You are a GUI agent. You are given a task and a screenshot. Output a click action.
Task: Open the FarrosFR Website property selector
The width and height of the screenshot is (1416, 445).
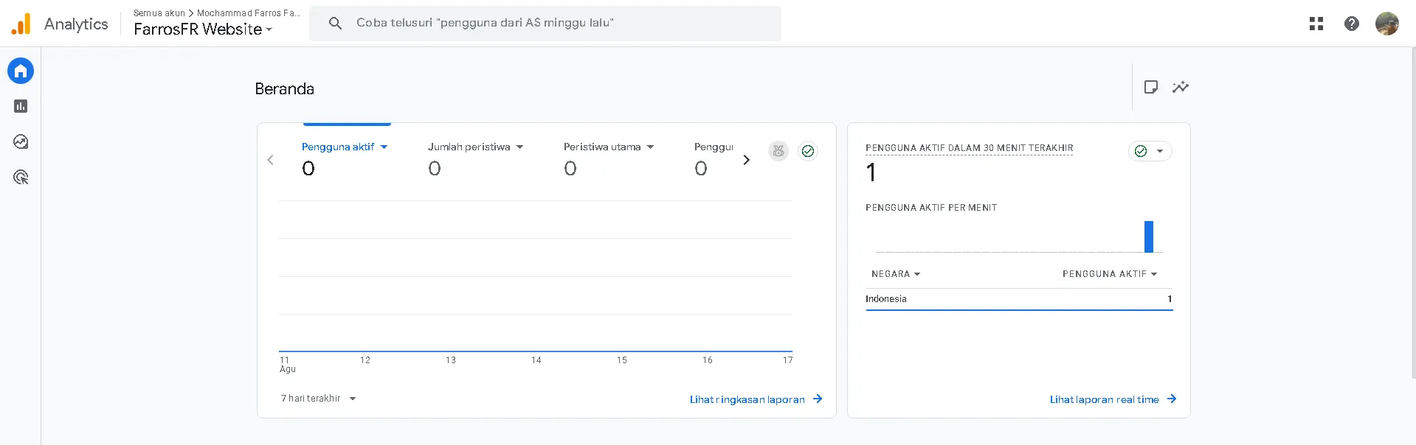[x=203, y=29]
